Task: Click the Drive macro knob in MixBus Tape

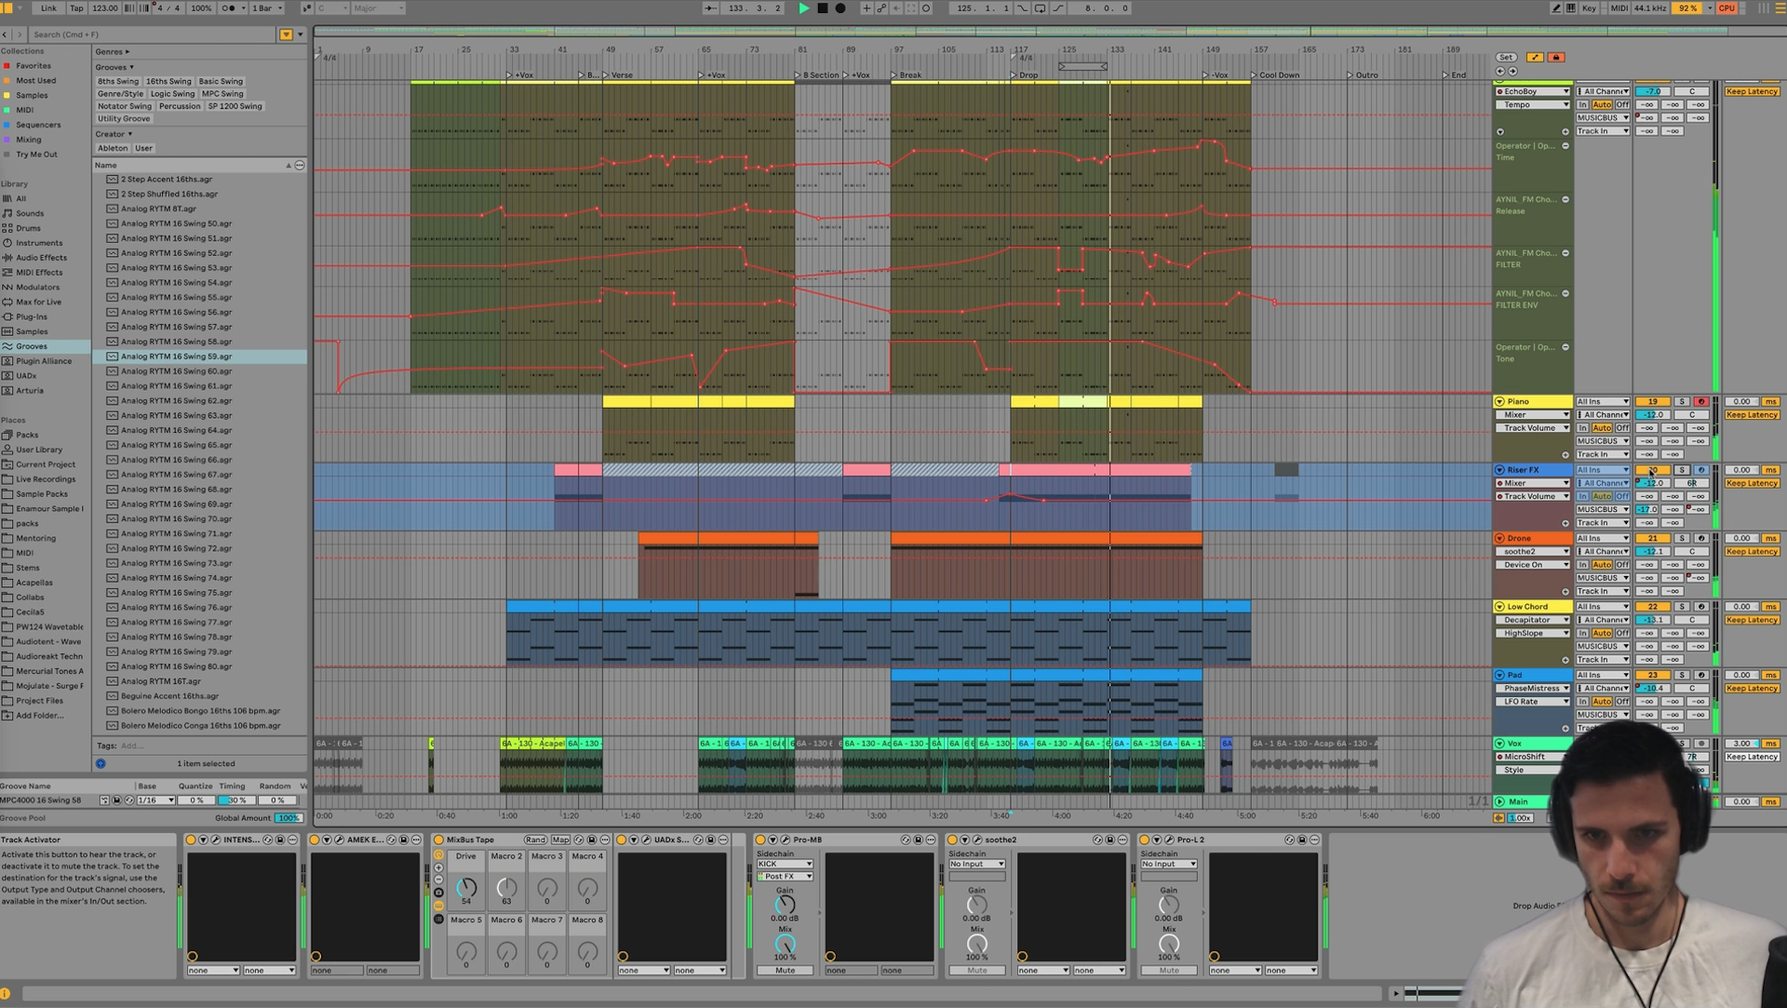Action: coord(466,889)
